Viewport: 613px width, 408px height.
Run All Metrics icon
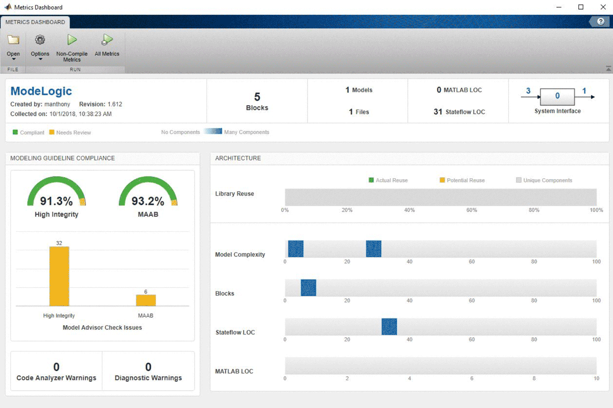point(107,40)
